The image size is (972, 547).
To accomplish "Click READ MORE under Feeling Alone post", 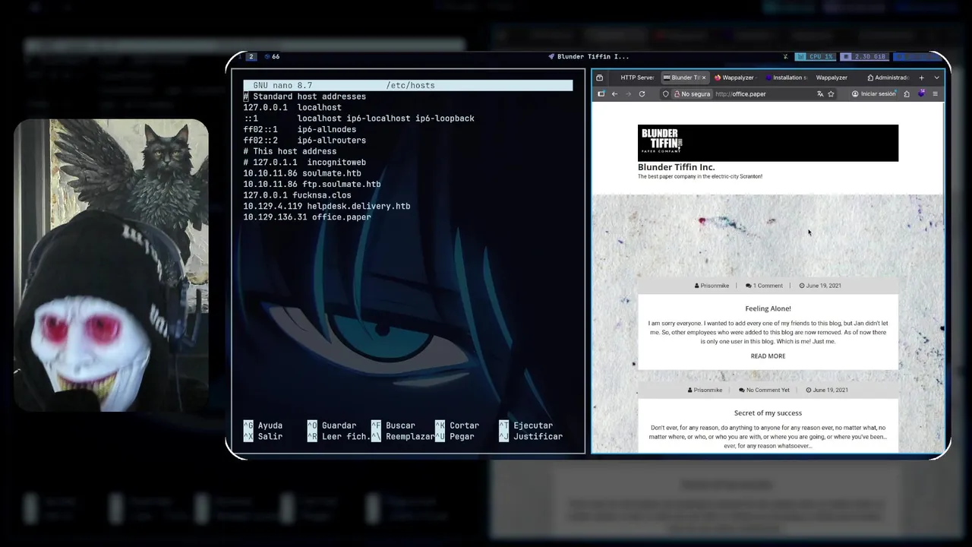I will pos(768,356).
